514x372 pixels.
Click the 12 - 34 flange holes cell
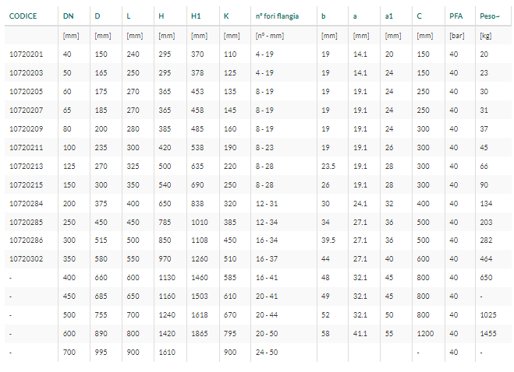(267, 222)
